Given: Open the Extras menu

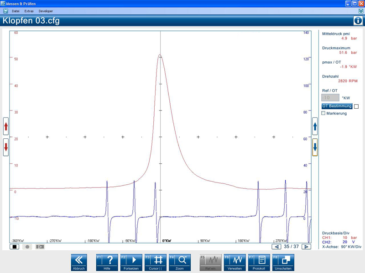Looking at the screenshot, I should pos(29,10).
